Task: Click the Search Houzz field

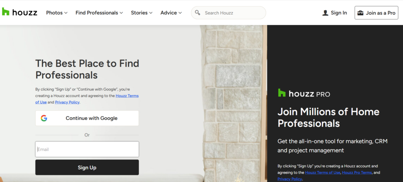Action: [229, 13]
